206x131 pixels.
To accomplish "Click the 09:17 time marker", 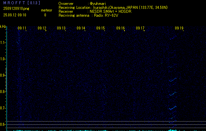I will (140, 28).
